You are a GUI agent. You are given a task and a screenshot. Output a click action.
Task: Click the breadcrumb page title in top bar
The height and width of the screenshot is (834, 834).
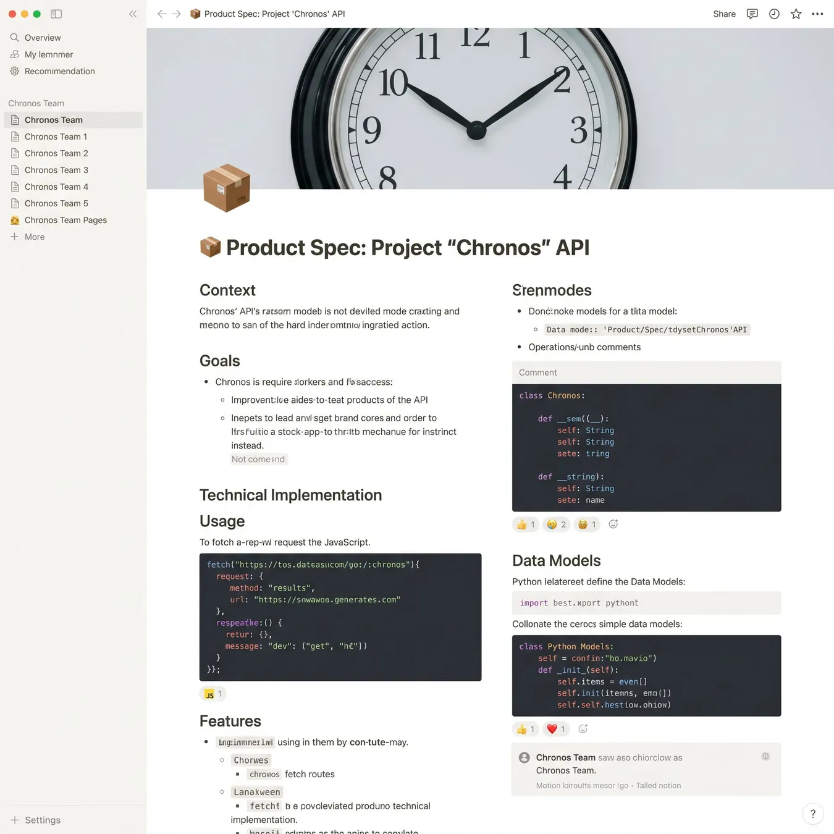click(x=267, y=14)
